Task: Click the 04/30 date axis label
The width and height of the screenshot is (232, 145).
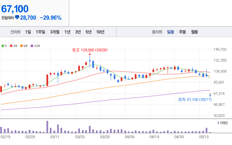Action: coord(179,137)
